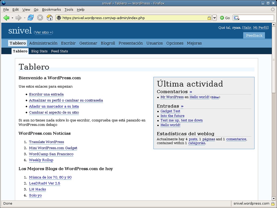Open the Help menu
The height and width of the screenshot is (208, 277).
coord(81,9)
